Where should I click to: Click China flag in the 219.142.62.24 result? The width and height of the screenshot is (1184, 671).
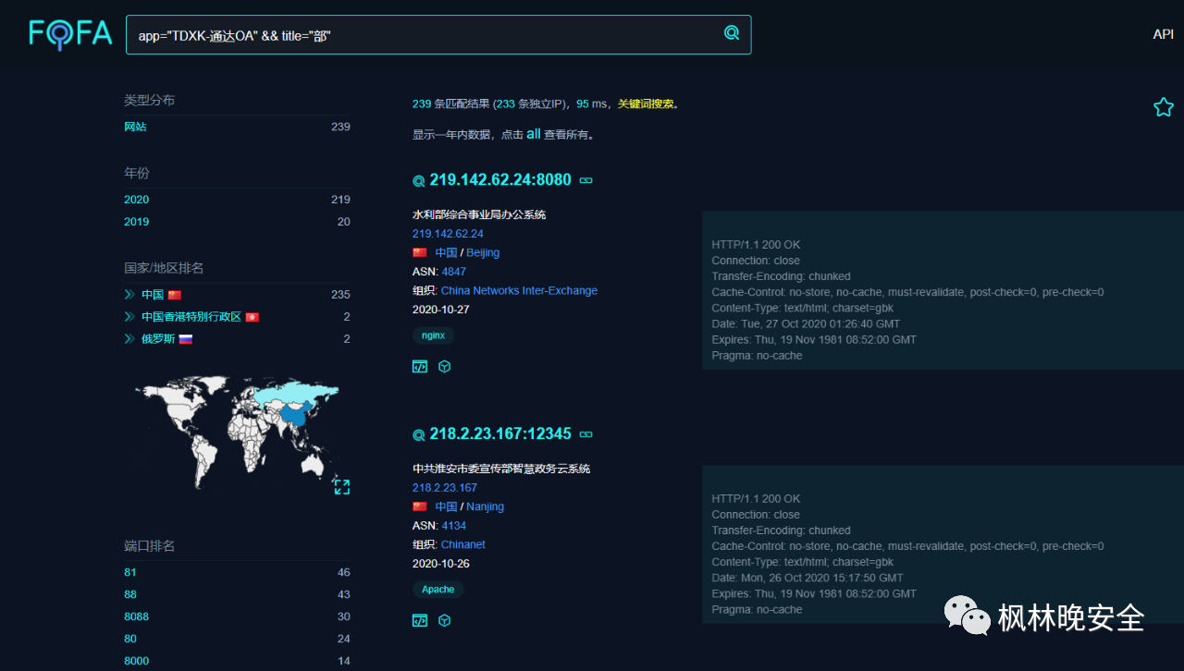click(x=420, y=252)
